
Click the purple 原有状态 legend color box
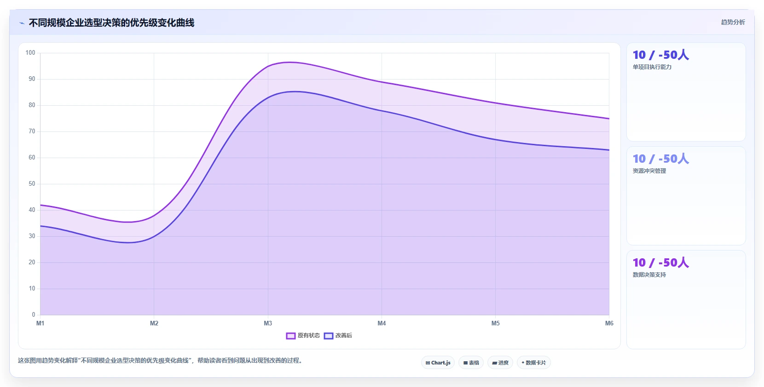290,336
